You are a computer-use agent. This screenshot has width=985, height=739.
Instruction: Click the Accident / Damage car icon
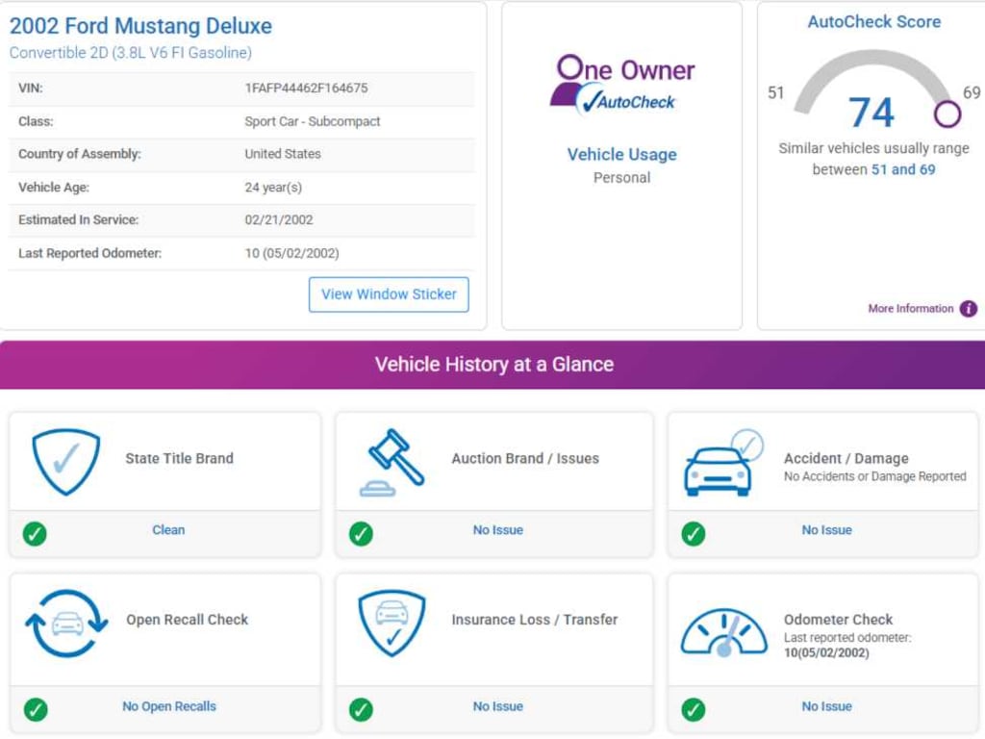coord(721,464)
